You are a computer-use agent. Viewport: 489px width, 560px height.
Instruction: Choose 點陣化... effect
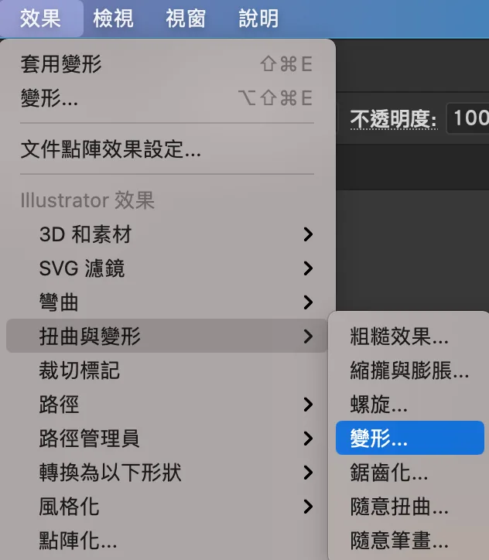tap(167, 540)
